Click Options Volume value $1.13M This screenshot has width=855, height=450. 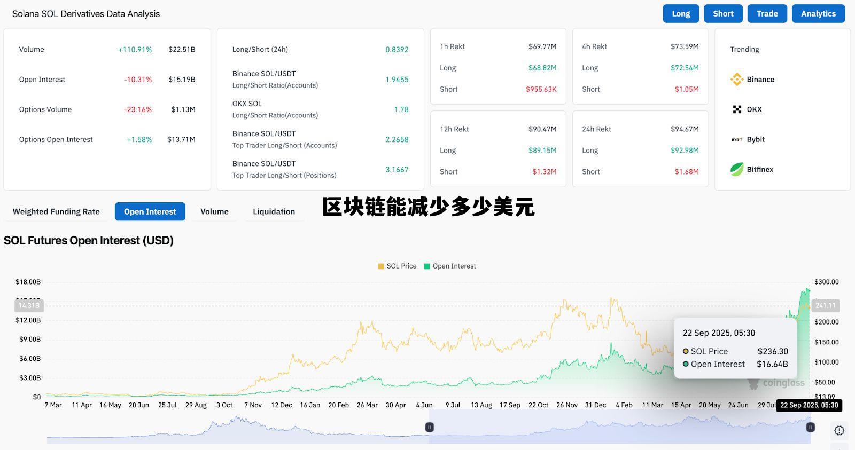pyautogui.click(x=183, y=109)
